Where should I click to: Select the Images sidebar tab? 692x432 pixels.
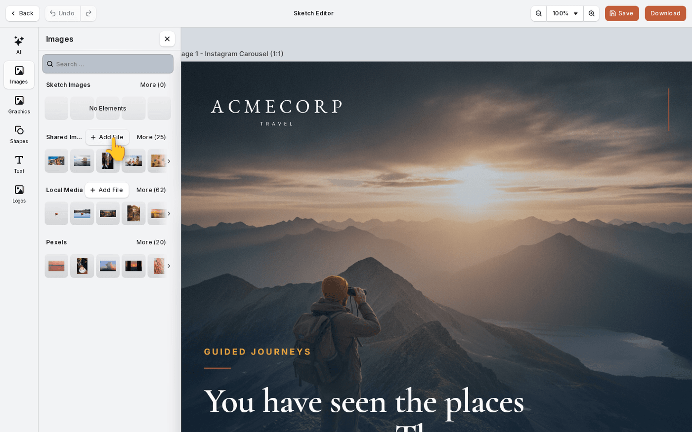[19, 75]
